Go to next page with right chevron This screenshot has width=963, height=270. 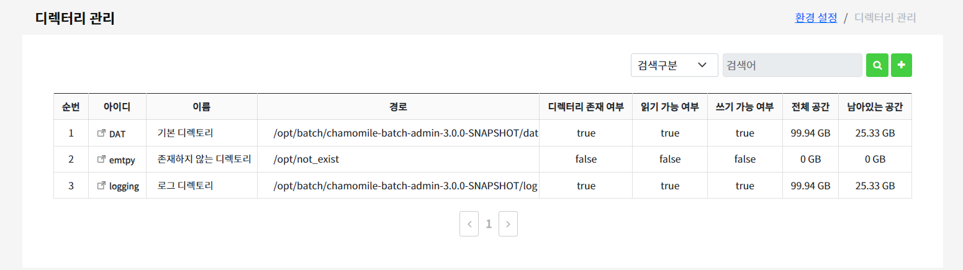[508, 224]
